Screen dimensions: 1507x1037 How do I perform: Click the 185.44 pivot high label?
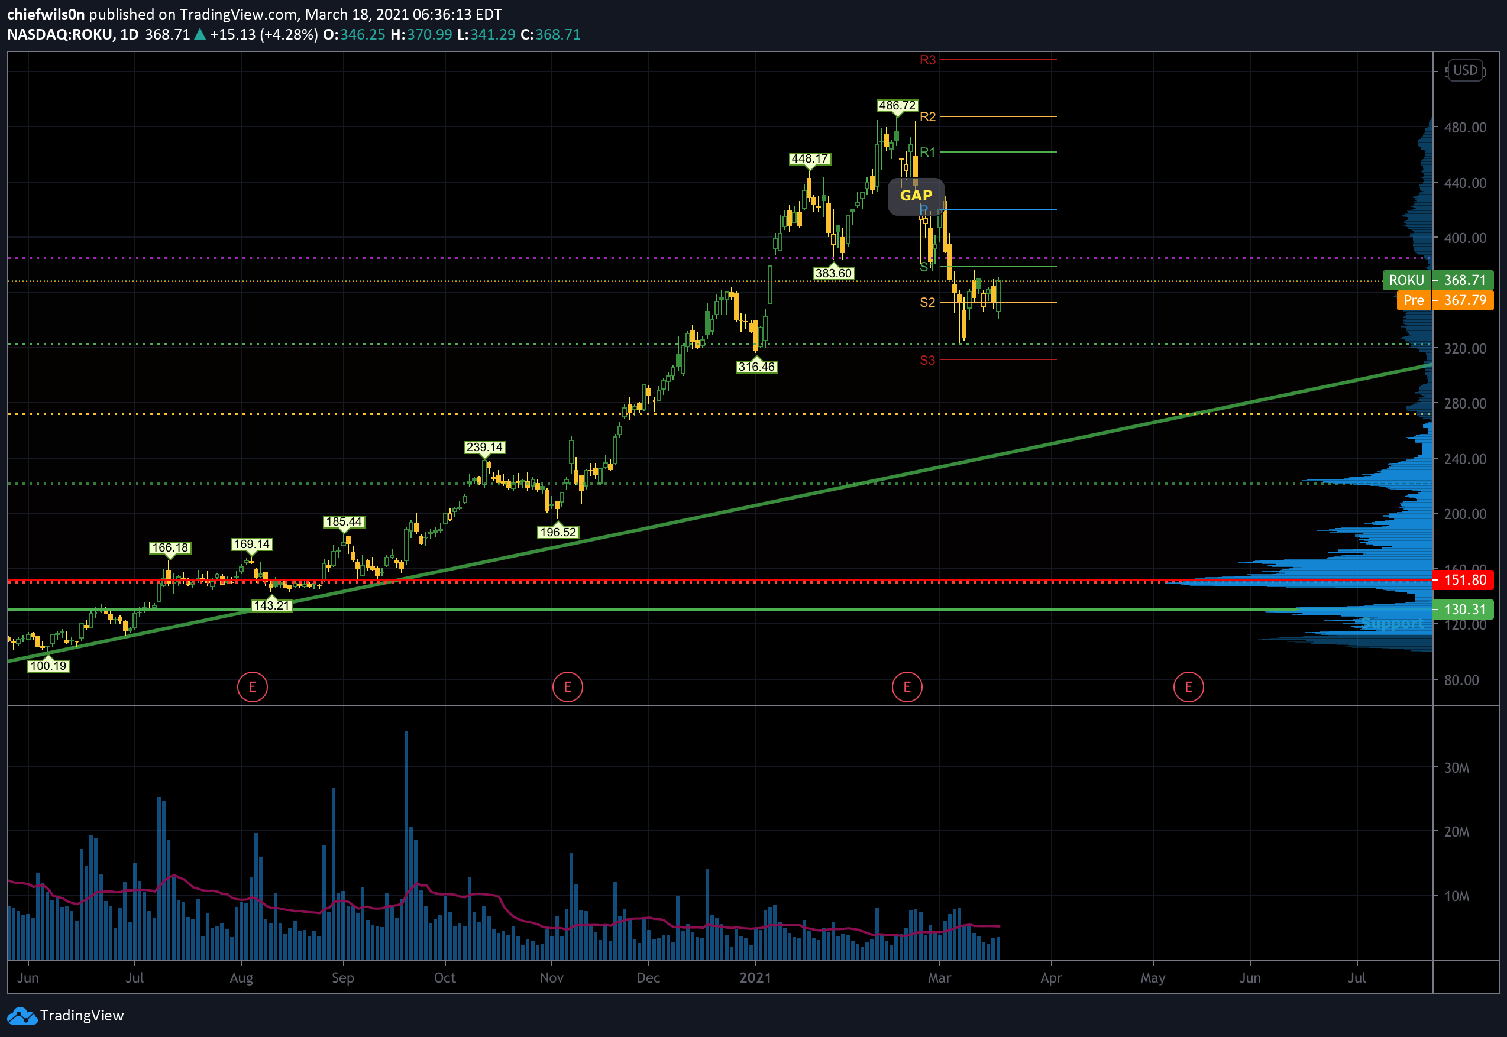[344, 521]
